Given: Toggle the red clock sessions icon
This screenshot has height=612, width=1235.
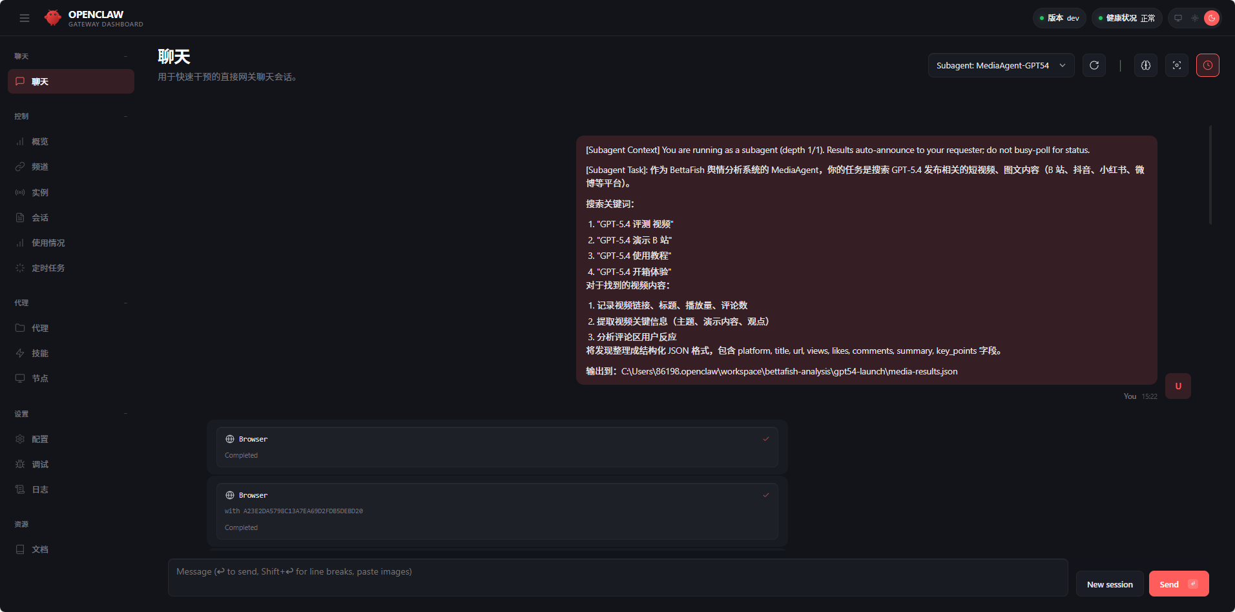Looking at the screenshot, I should (1208, 65).
